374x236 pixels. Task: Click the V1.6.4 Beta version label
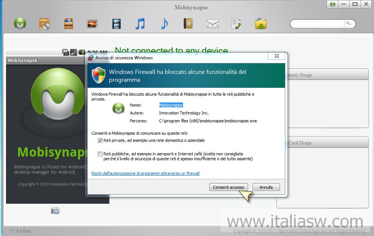coord(20,231)
